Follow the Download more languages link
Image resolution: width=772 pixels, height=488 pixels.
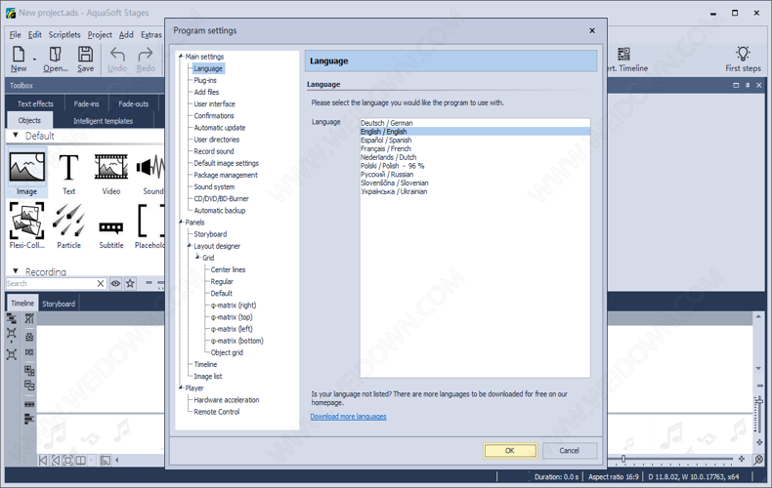348,417
